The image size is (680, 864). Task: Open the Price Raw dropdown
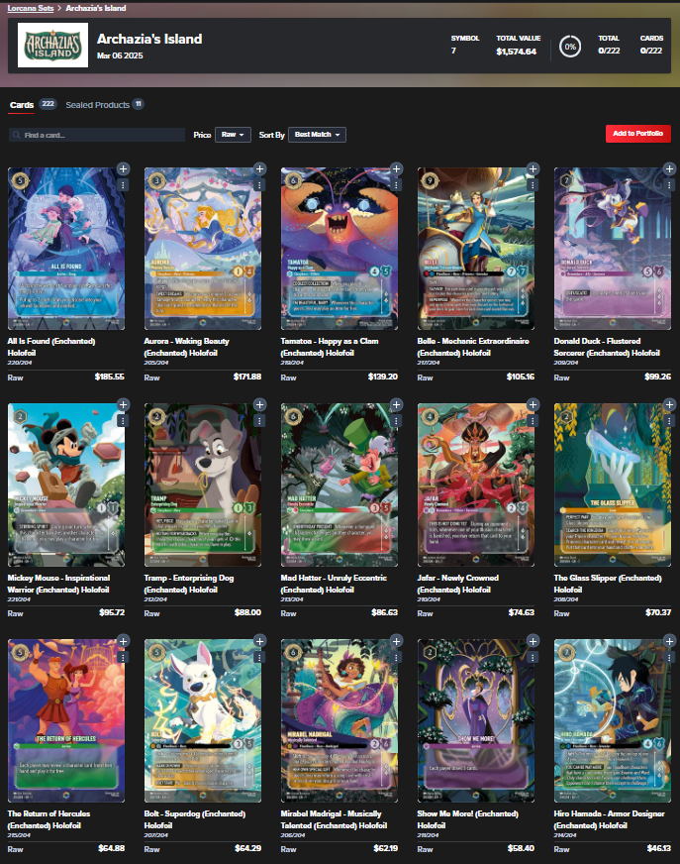tap(233, 135)
